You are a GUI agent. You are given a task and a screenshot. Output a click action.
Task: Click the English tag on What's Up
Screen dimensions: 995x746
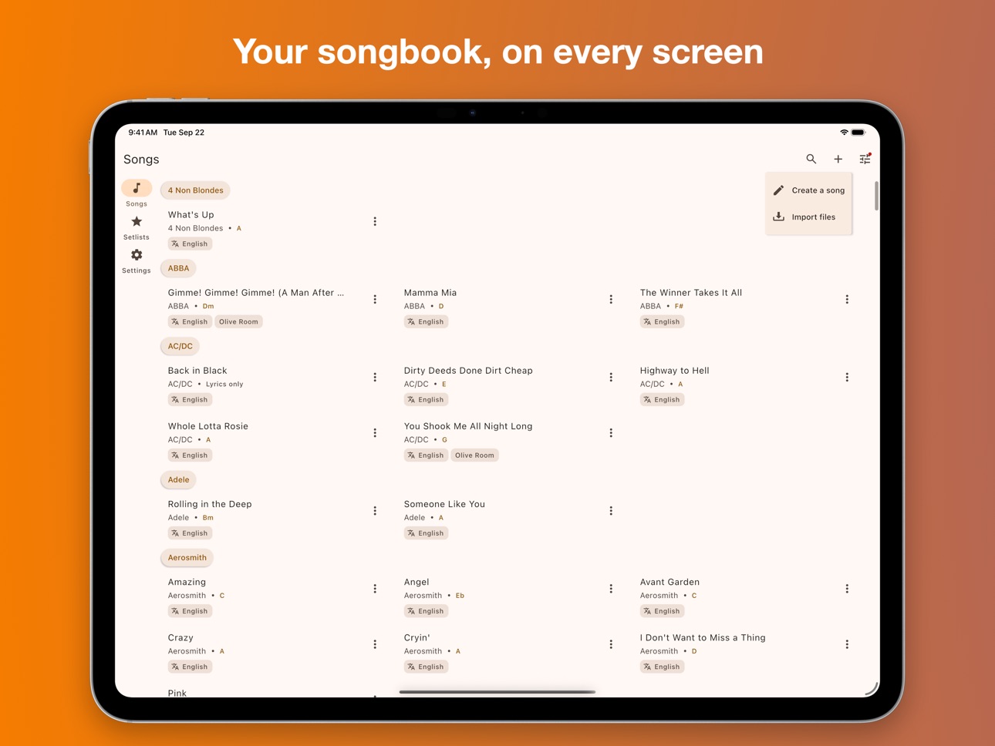[x=190, y=244]
